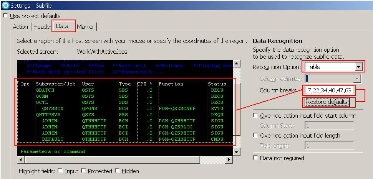373x179 pixels.
Task: Click the Parameters or command text
Action: [x=53, y=151]
